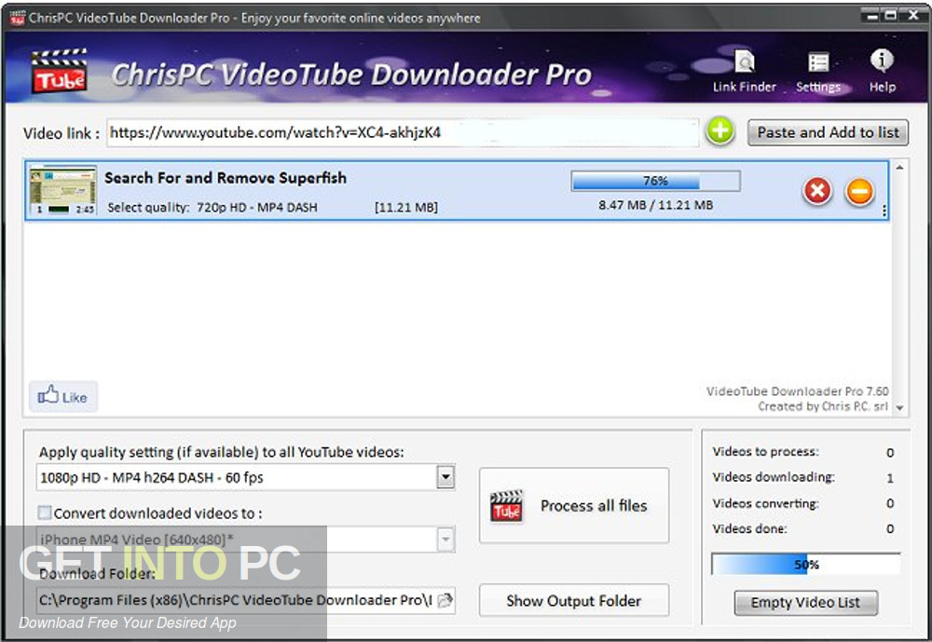This screenshot has width=932, height=642.
Task: Click 'Videos downloading:' label
Action: coord(774,477)
